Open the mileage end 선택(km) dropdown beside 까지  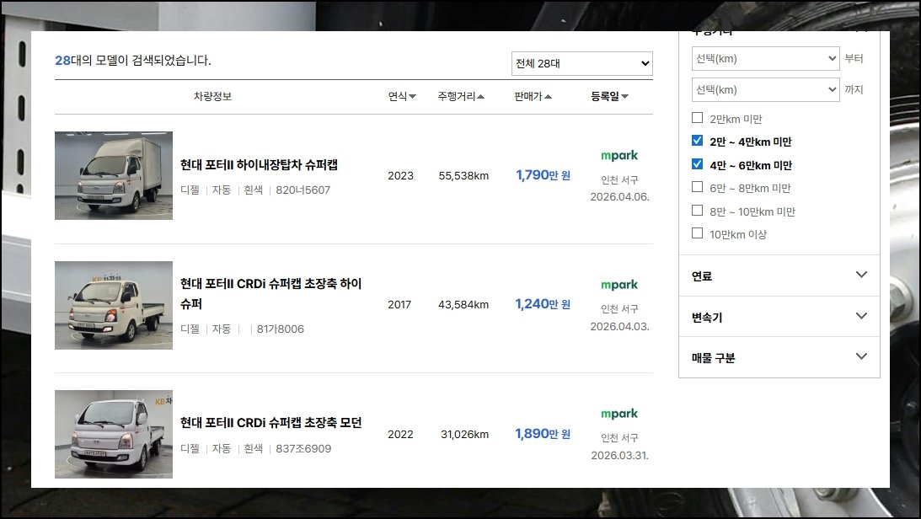(x=765, y=90)
